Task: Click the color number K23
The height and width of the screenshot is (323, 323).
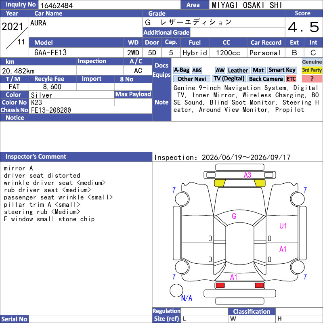Action: [36, 103]
